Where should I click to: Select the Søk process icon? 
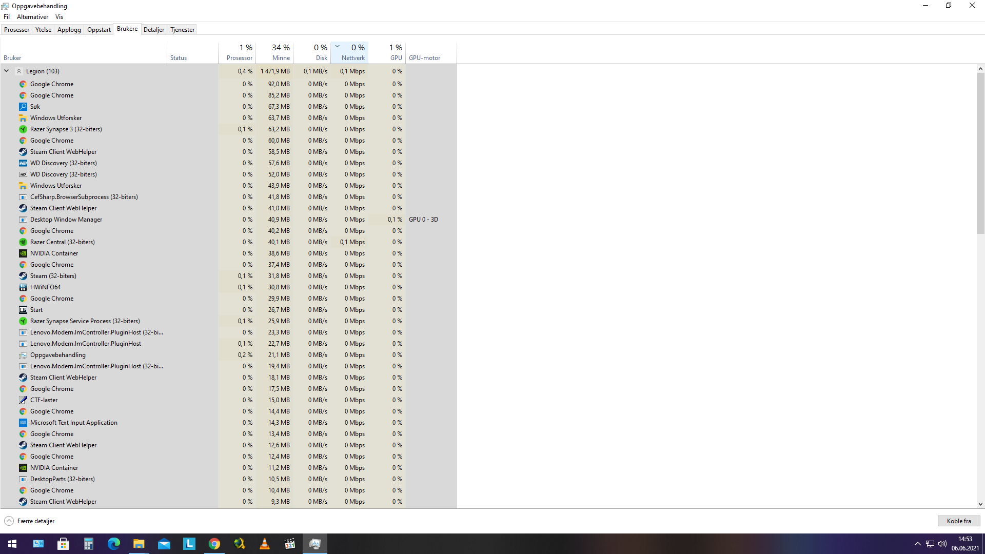point(23,107)
